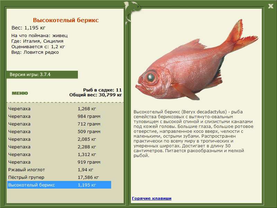Select the Черепаха 1,312 кг row
The width and height of the screenshot is (277, 208).
(x=59, y=155)
